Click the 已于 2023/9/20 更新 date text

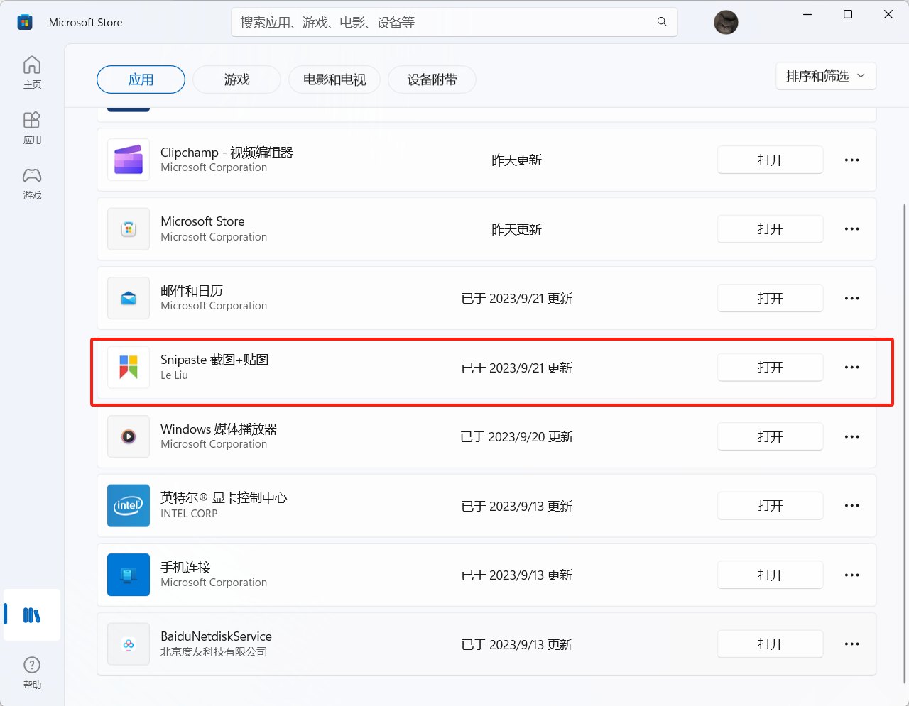pos(517,436)
